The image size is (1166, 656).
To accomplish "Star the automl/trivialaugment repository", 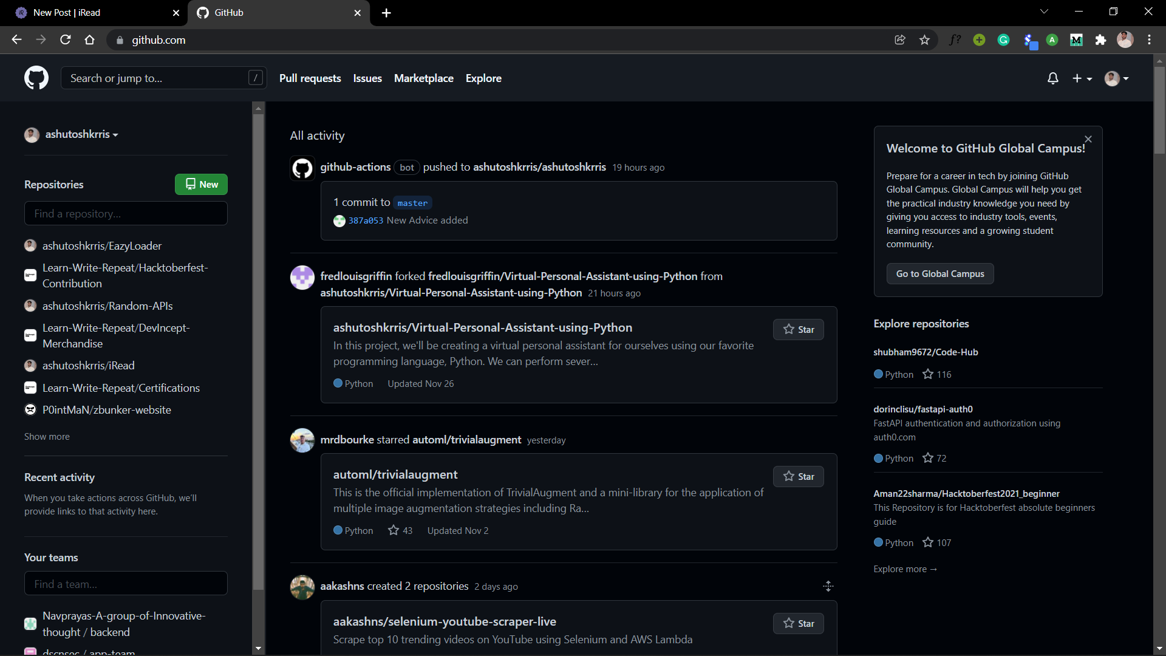I will 798,477.
